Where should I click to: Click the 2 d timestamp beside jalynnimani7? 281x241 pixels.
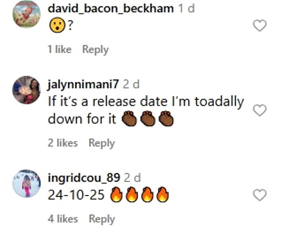coord(131,85)
